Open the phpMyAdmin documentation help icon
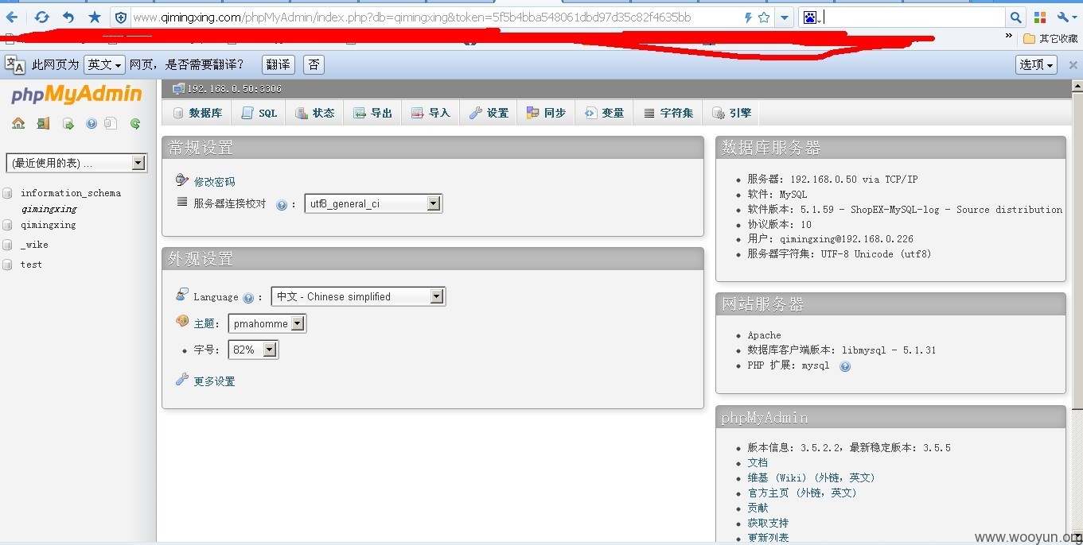Viewport: 1083px width, 545px height. tap(92, 123)
